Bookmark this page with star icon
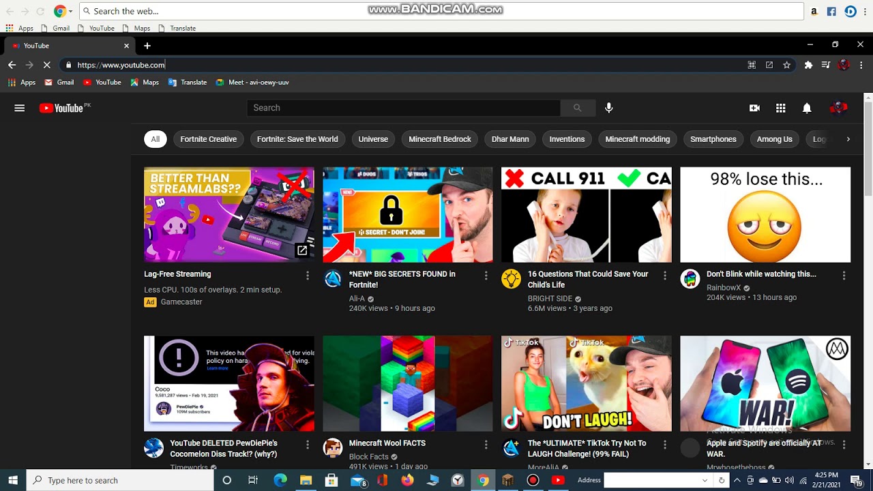Screen dimensions: 873x491 (x=786, y=65)
